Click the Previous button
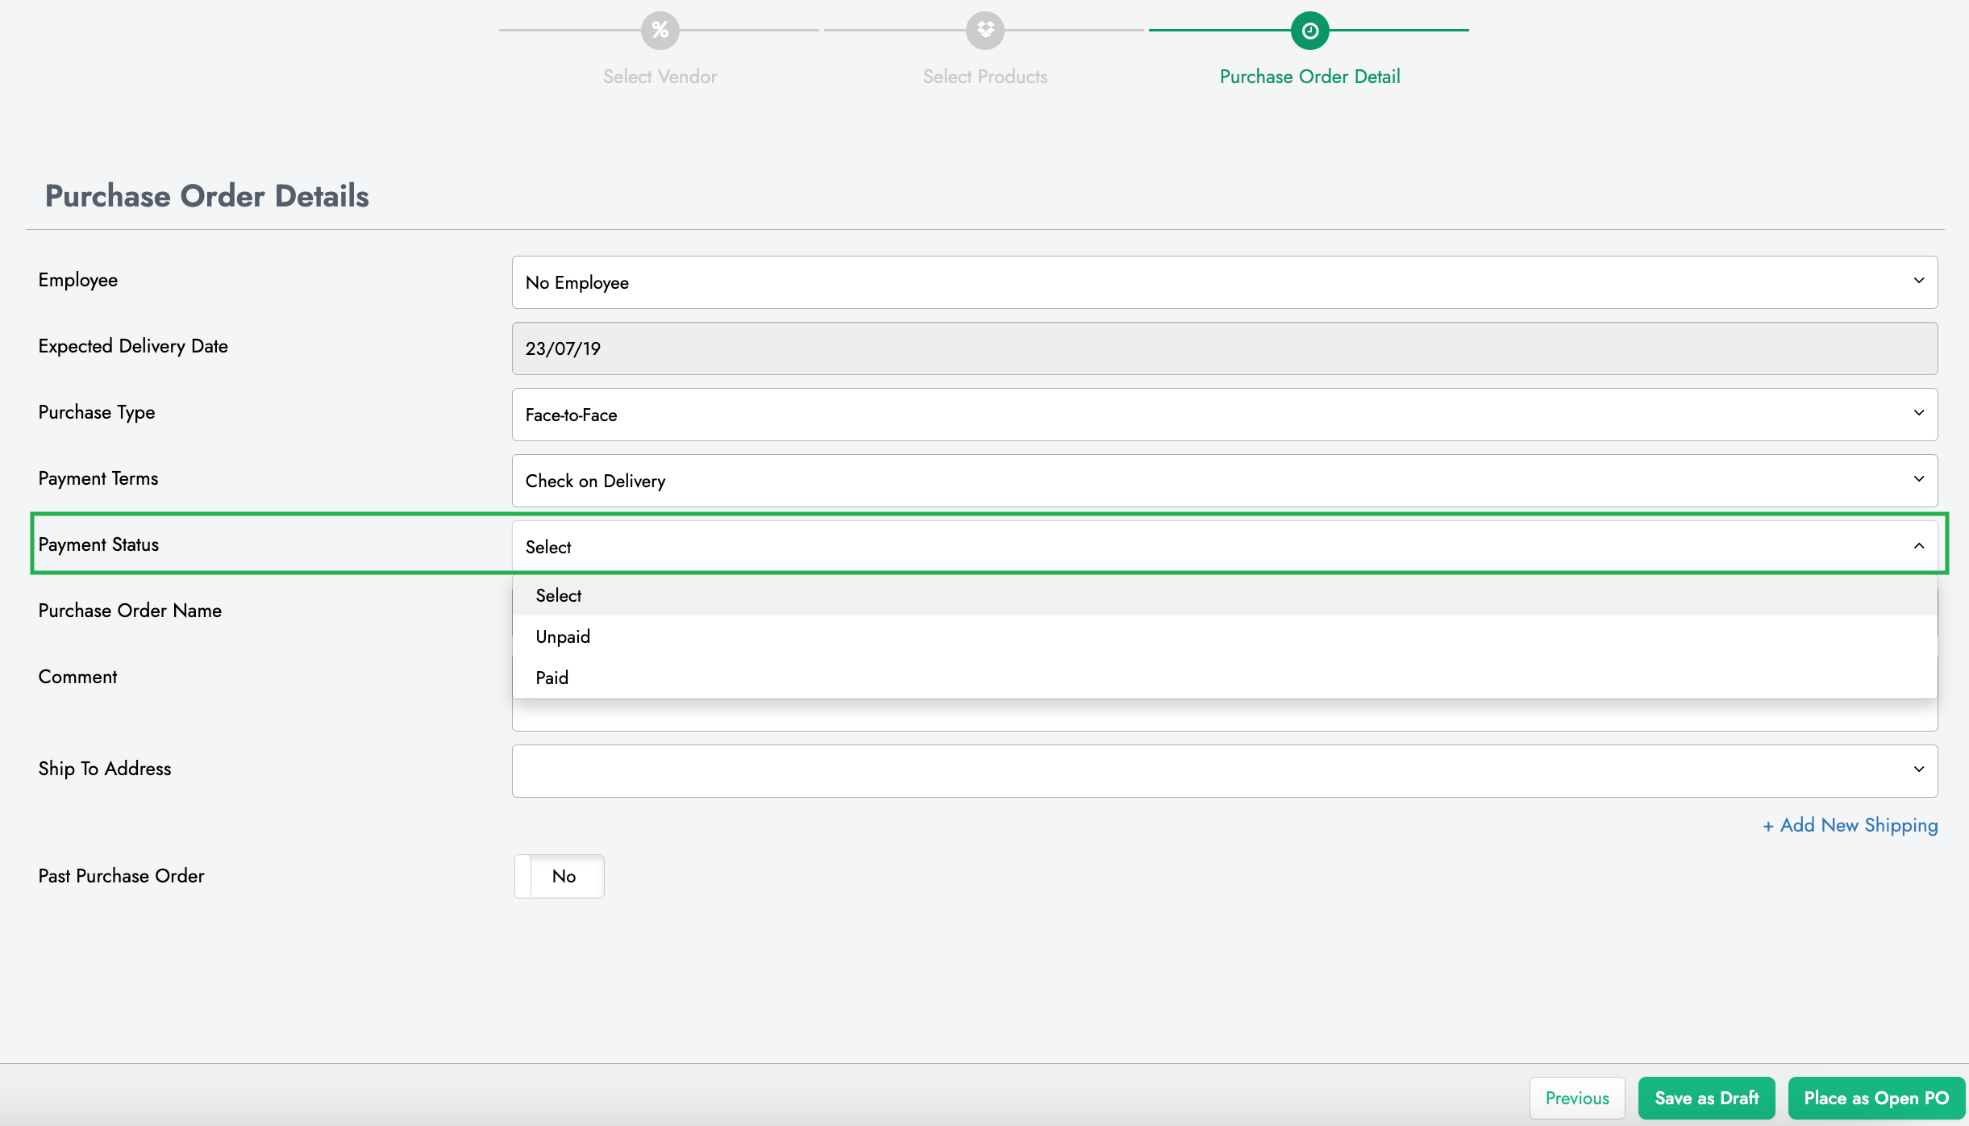The width and height of the screenshot is (1969, 1126). click(1577, 1098)
